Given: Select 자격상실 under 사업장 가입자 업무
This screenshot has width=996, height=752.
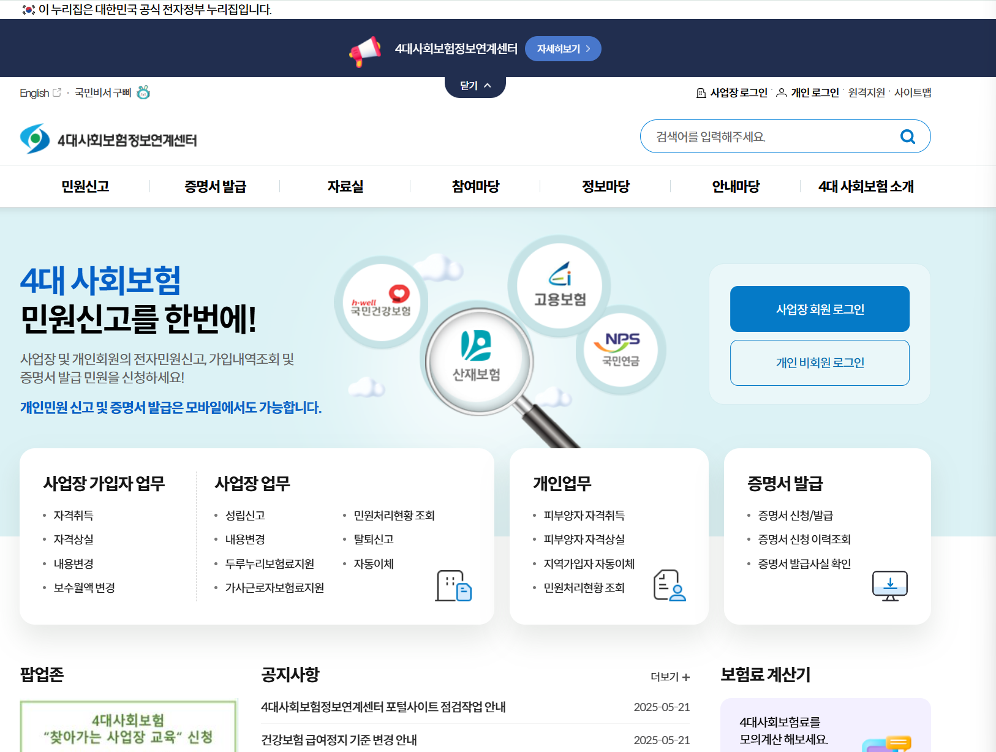Looking at the screenshot, I should (x=74, y=540).
